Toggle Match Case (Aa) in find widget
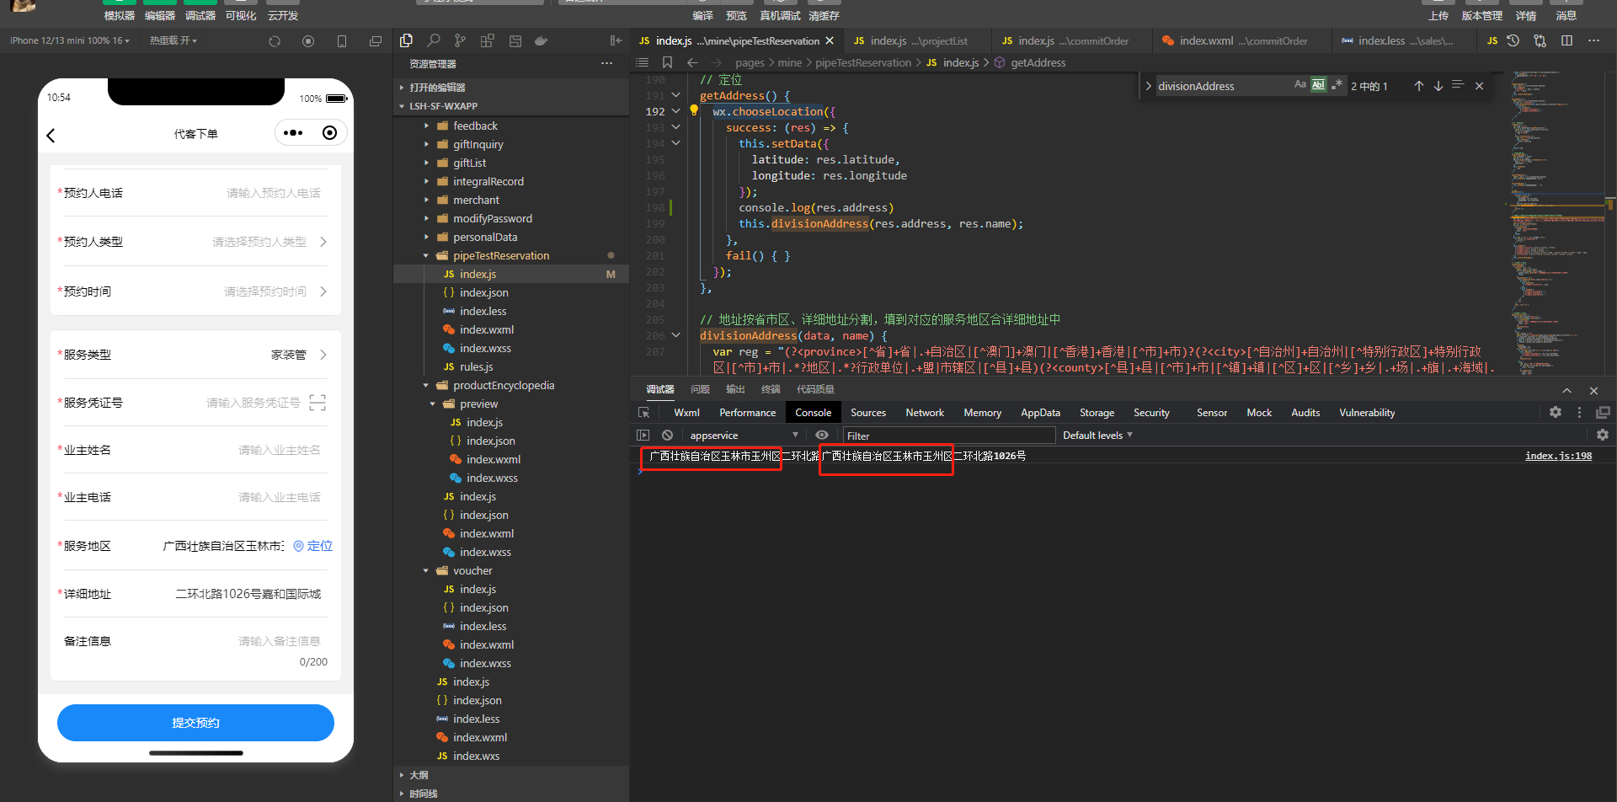 pos(1300,84)
